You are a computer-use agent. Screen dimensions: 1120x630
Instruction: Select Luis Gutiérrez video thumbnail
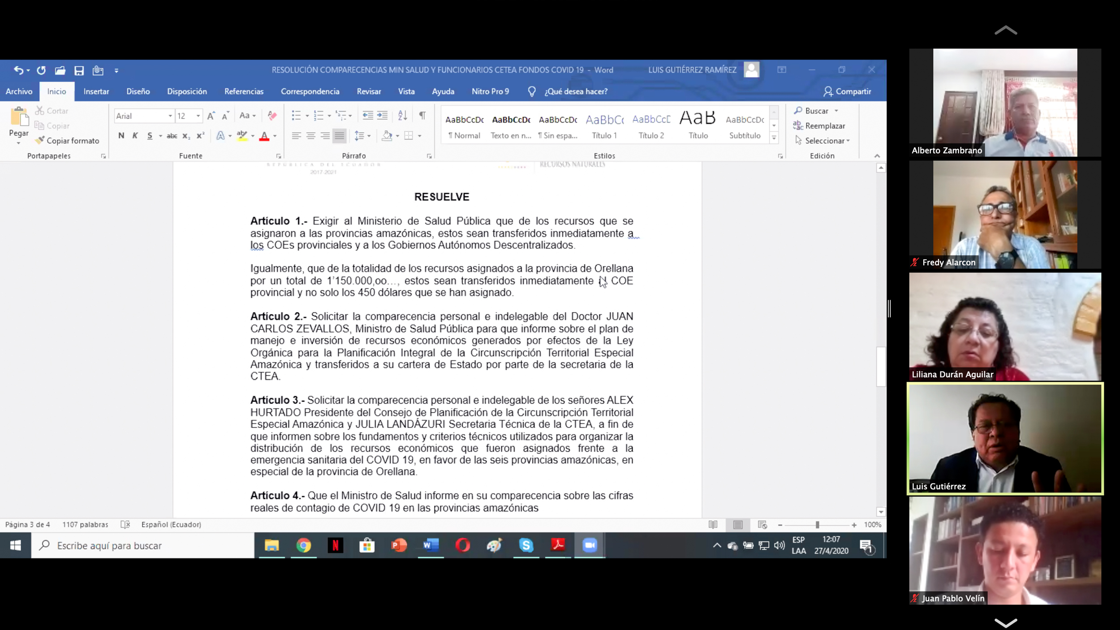[1005, 438]
